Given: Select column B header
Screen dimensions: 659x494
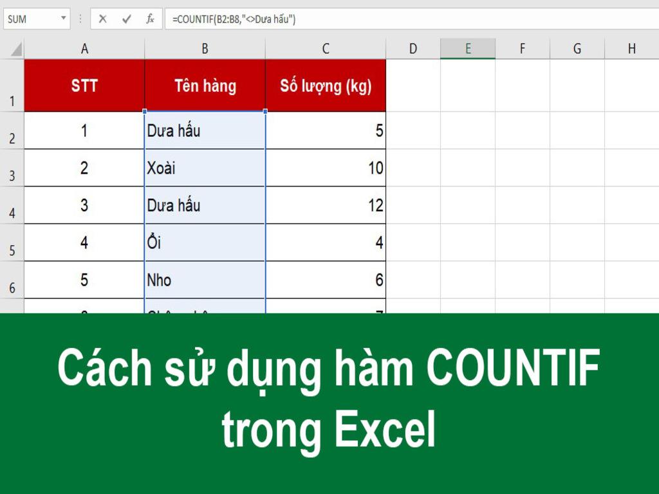Looking at the screenshot, I should click(x=205, y=49).
